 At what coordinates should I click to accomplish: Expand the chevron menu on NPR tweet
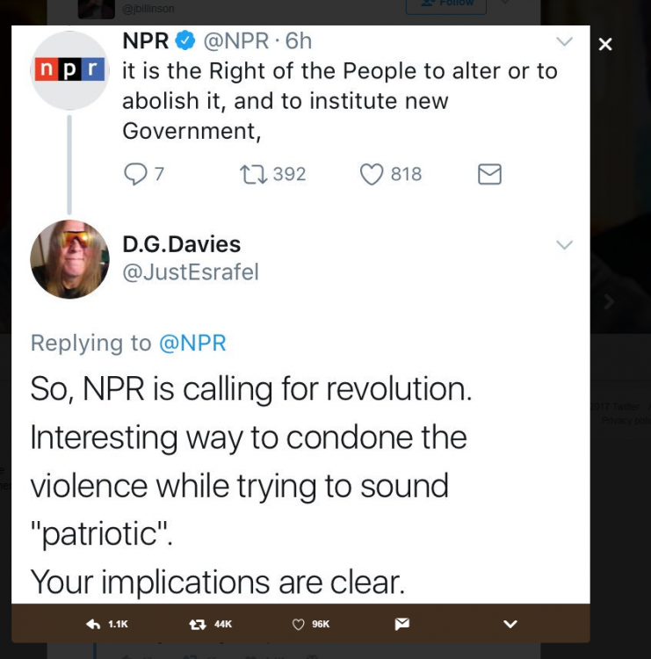point(564,41)
